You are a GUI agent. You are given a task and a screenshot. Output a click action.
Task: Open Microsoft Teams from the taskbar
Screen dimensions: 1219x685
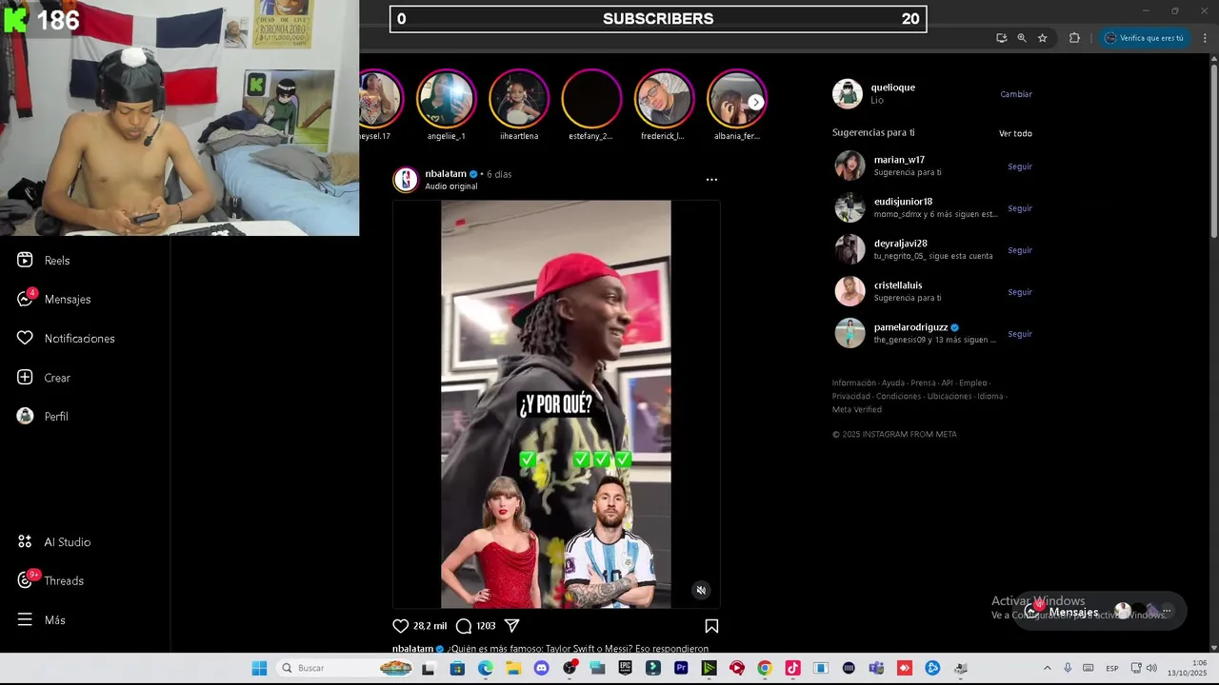pos(876,668)
